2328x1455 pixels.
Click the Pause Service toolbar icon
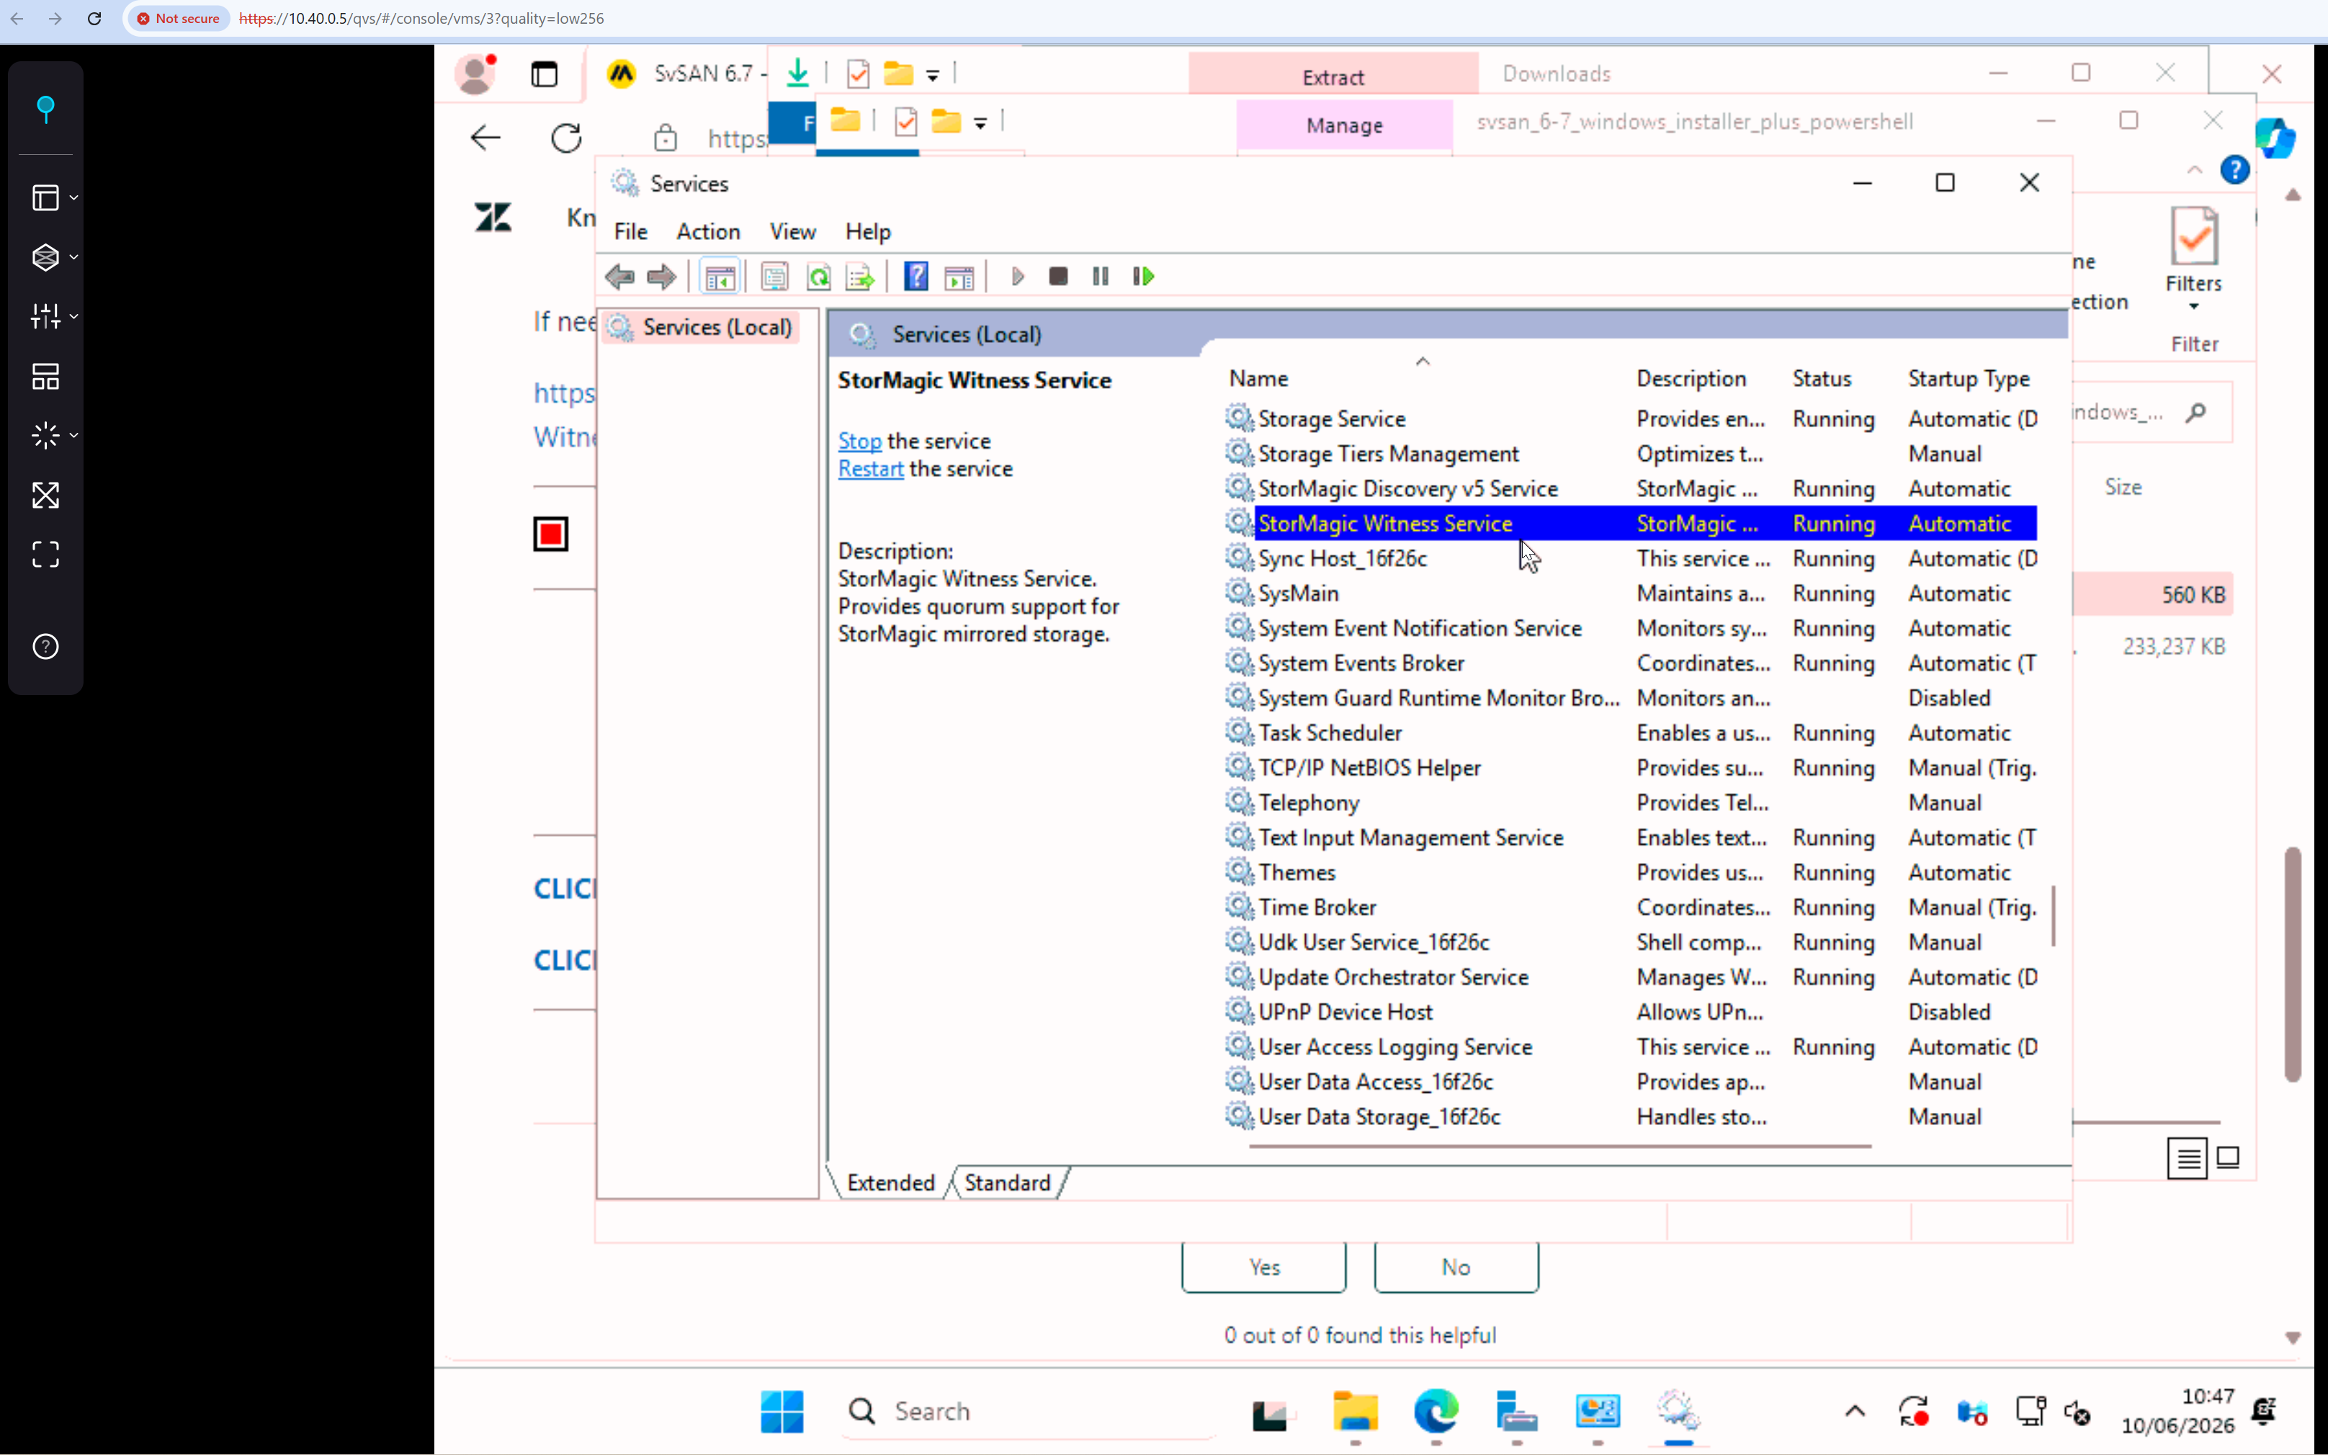click(x=1101, y=277)
